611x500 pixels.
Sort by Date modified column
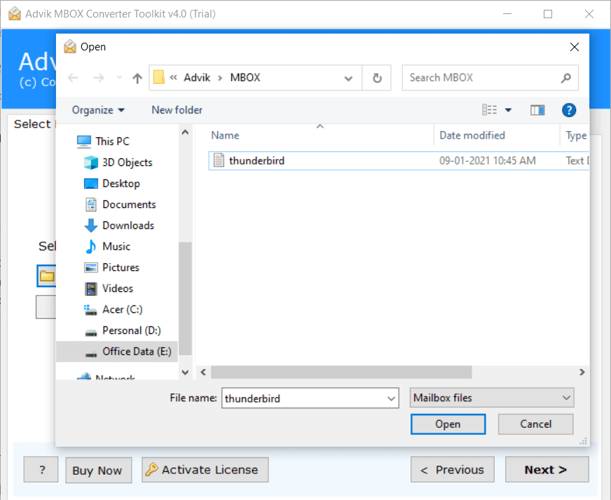point(472,136)
